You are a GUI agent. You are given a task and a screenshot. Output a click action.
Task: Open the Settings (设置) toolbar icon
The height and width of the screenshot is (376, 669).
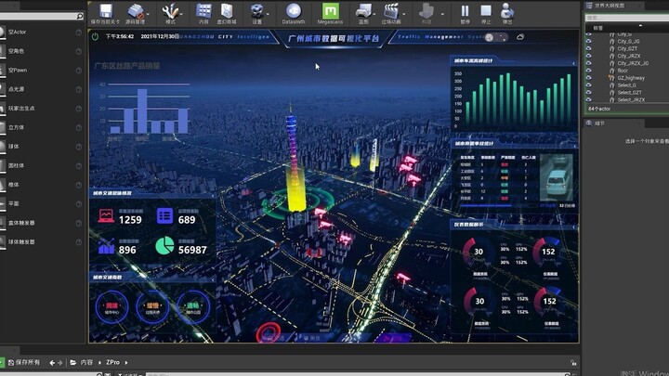click(256, 13)
